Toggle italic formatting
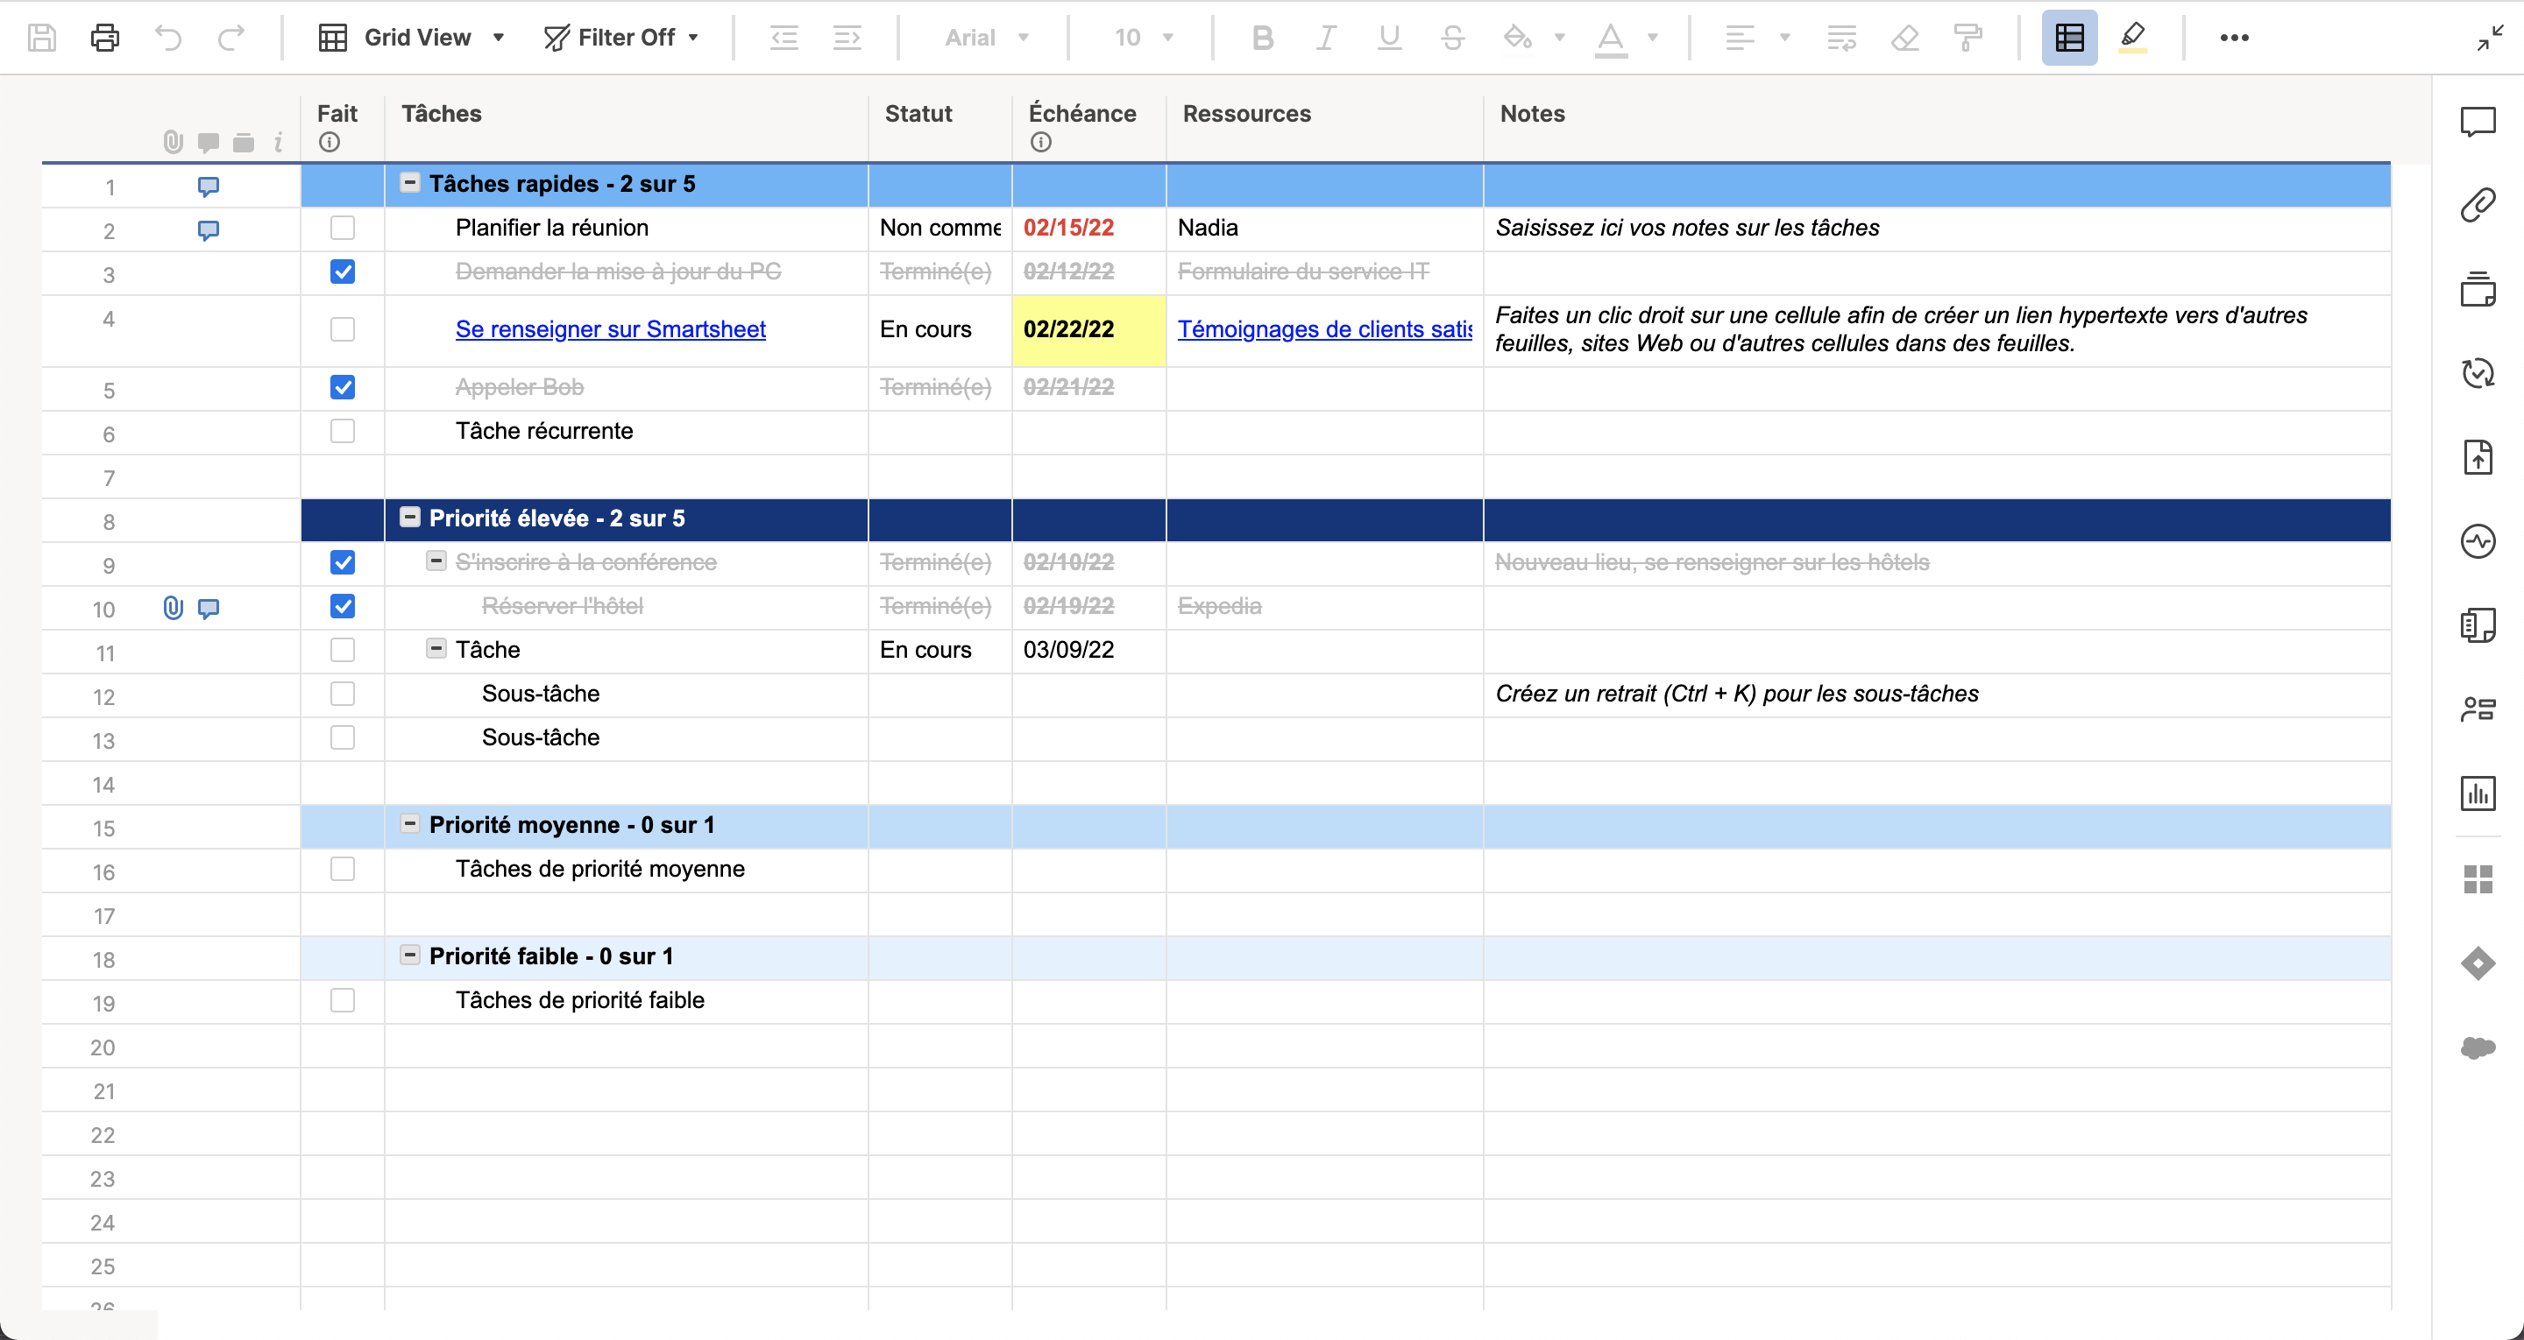Screen dimensions: 2524x1340 pos(1326,37)
